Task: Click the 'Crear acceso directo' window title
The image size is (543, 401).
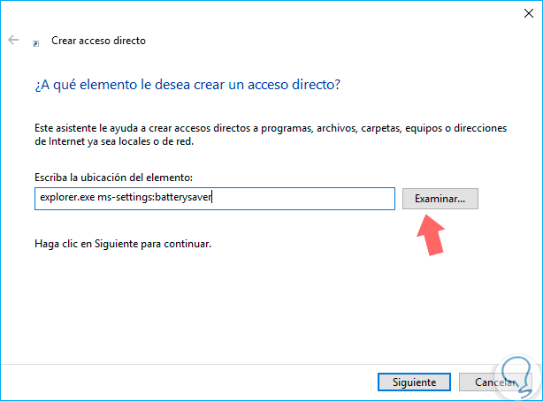Action: [97, 41]
